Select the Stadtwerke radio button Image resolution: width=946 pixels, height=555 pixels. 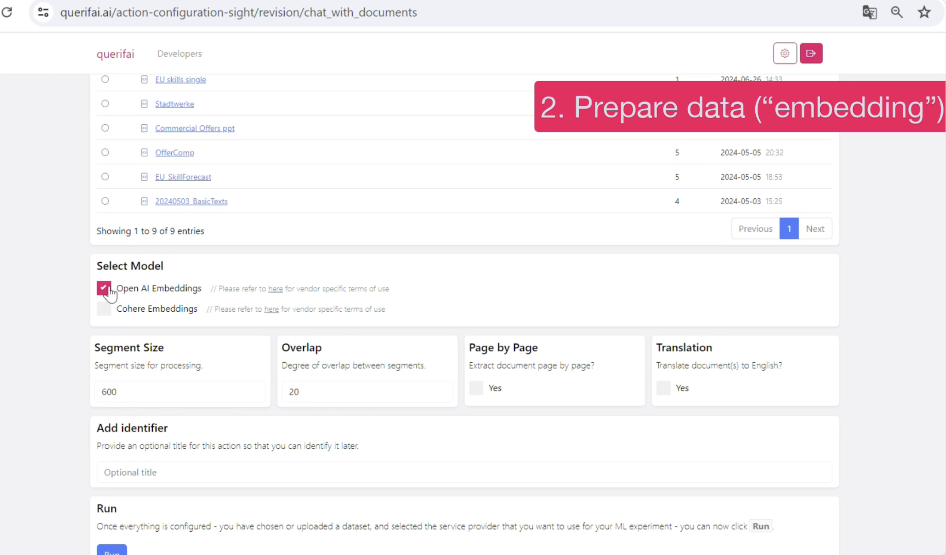105,104
